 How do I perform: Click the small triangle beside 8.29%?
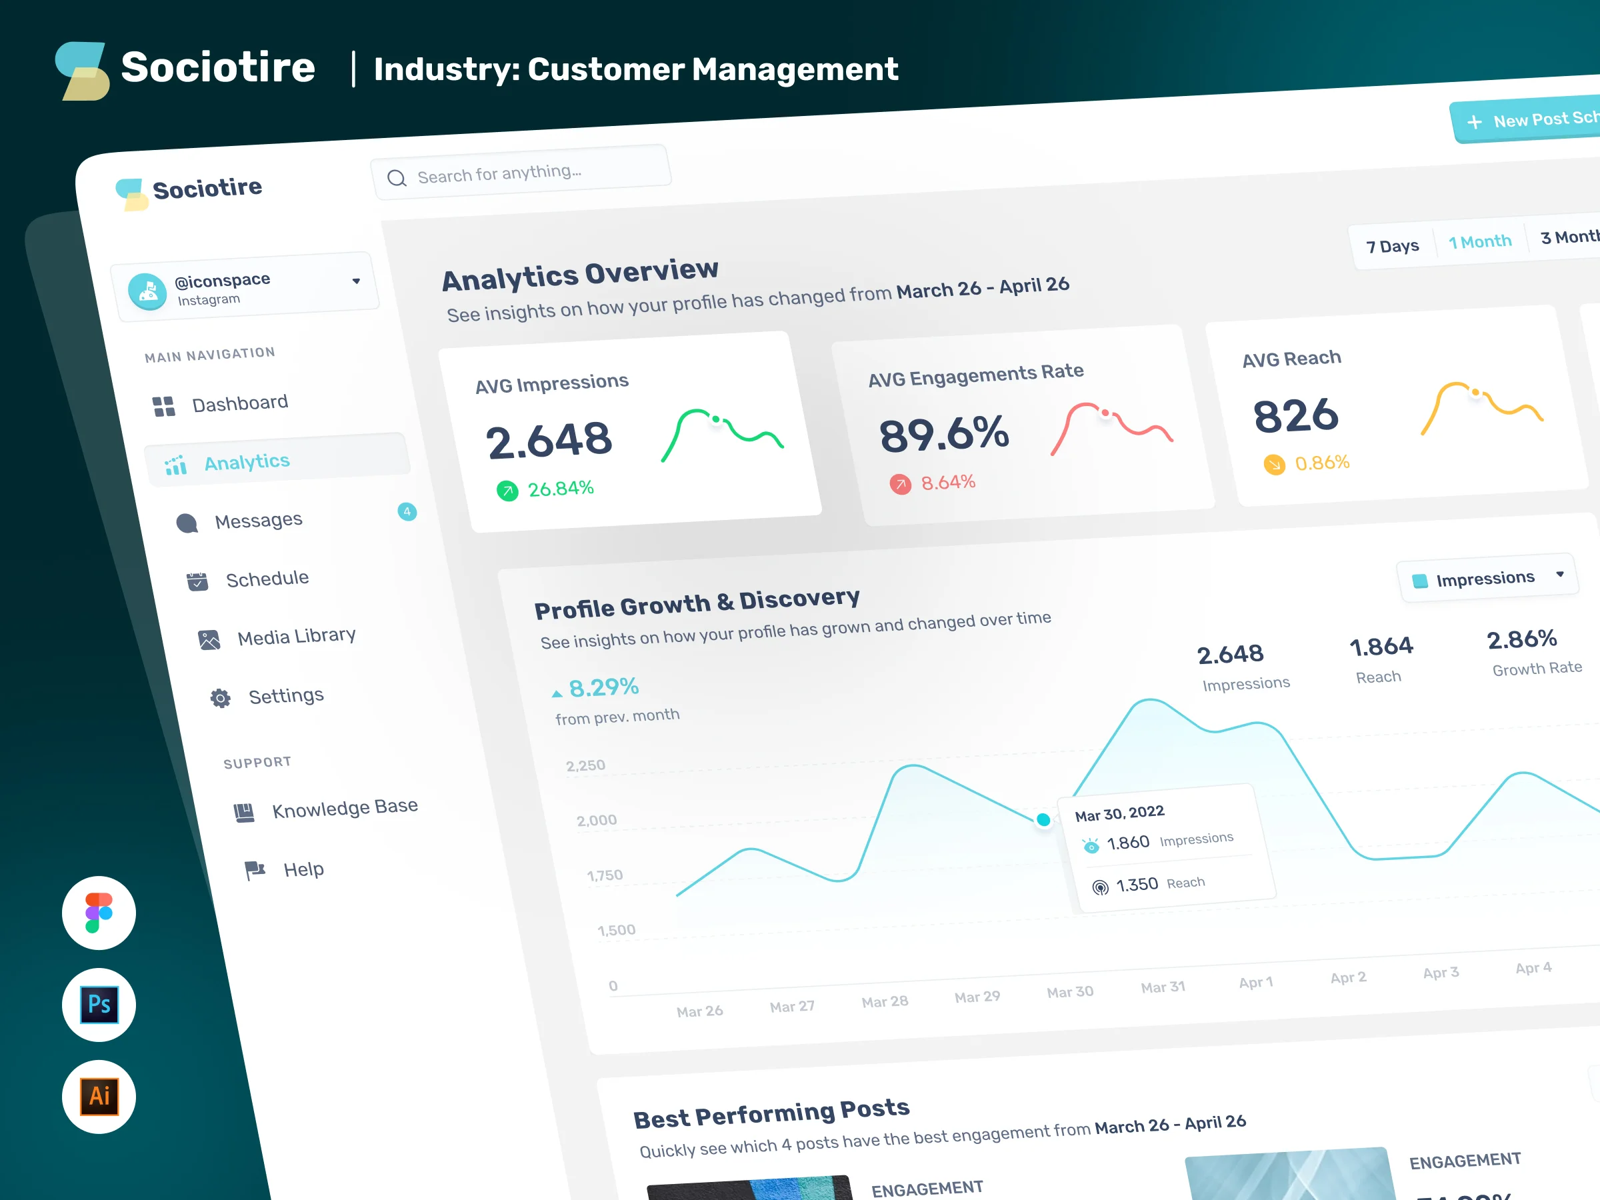[x=557, y=694]
